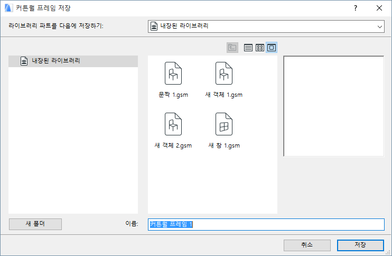
Task: Select 새 창 1.gsm window file icon
Action: click(x=224, y=124)
